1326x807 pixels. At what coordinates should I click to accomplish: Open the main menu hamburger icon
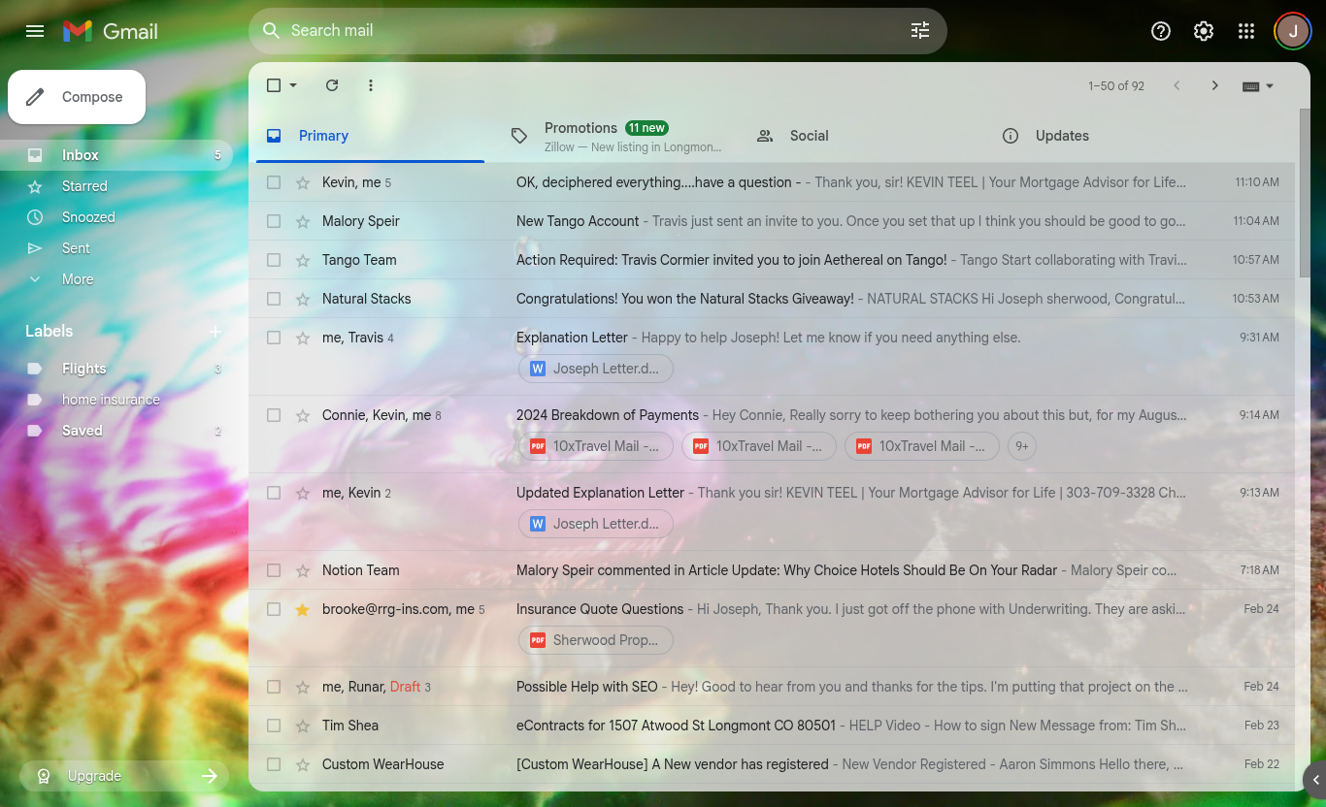tap(35, 31)
